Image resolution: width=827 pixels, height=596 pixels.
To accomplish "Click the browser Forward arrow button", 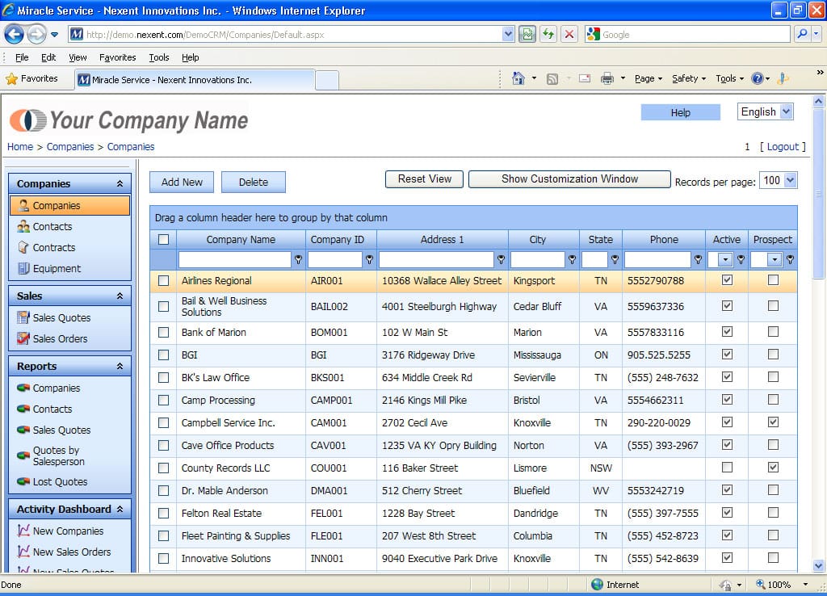I will (36, 34).
